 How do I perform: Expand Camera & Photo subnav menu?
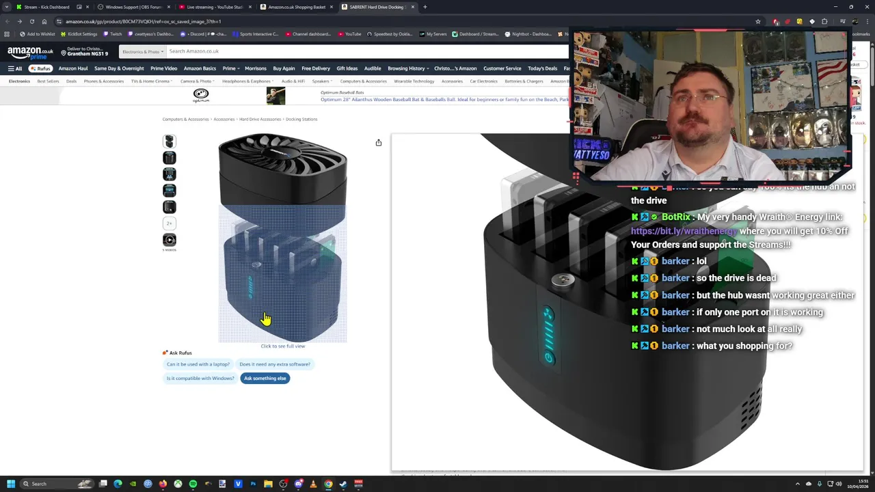click(x=197, y=81)
